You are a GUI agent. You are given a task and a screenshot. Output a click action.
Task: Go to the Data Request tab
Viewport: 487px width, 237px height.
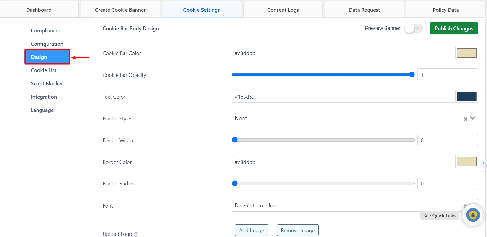364,10
